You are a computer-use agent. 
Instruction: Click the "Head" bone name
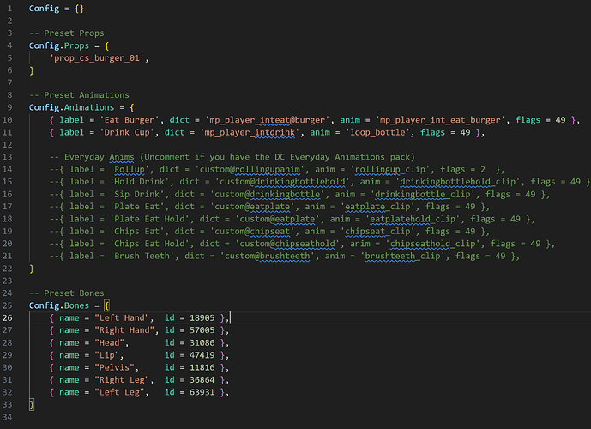[109, 342]
